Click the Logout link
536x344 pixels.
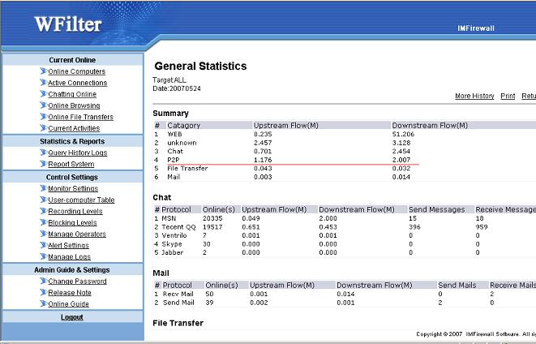(x=72, y=317)
